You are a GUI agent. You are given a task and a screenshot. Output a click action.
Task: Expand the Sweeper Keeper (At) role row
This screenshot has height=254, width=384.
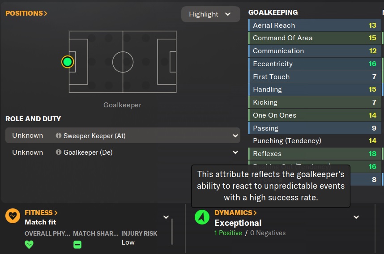235,135
